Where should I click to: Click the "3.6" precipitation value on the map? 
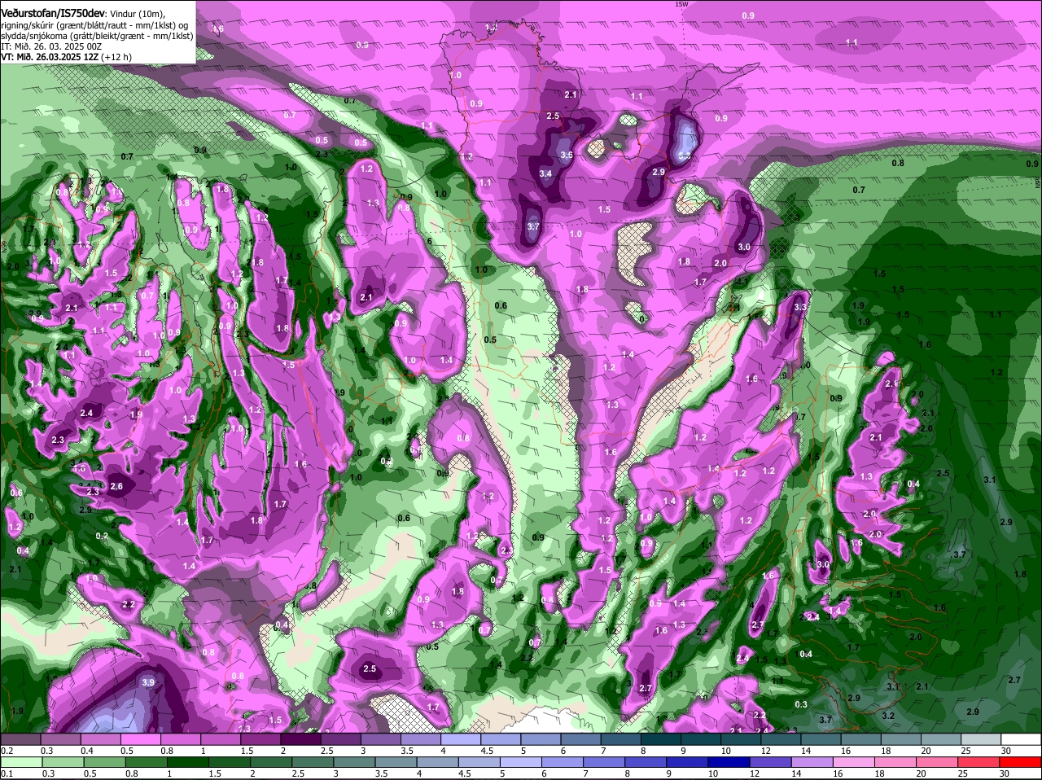(567, 154)
